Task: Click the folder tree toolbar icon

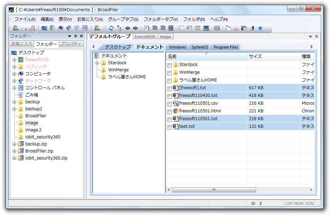Action: [x=119, y=28]
